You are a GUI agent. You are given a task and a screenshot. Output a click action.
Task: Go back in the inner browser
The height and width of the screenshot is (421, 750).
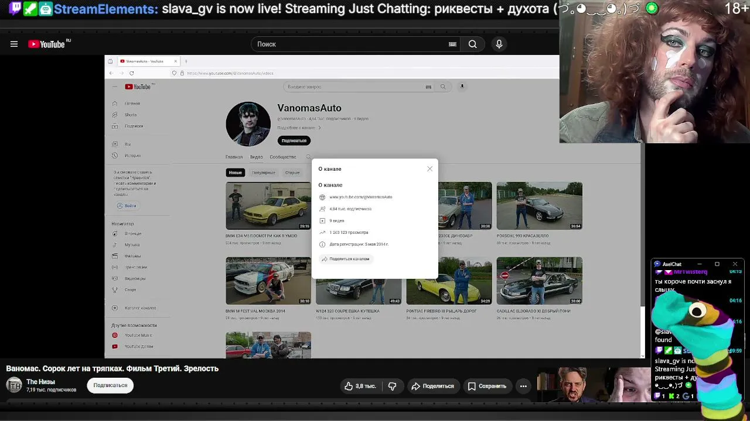[111, 73]
